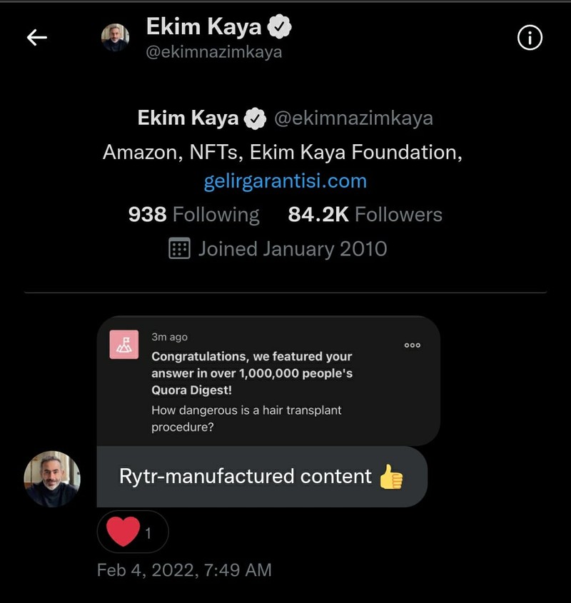Image resolution: width=571 pixels, height=603 pixels.
Task: Click the Feb 4, 2022 timestamp
Action: [x=184, y=569]
